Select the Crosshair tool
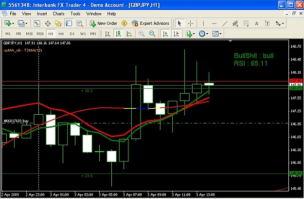This screenshot has height=199, width=304. point(190,23)
